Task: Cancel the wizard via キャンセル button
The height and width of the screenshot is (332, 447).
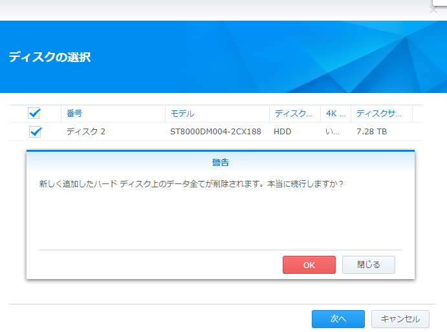Action: tap(400, 319)
